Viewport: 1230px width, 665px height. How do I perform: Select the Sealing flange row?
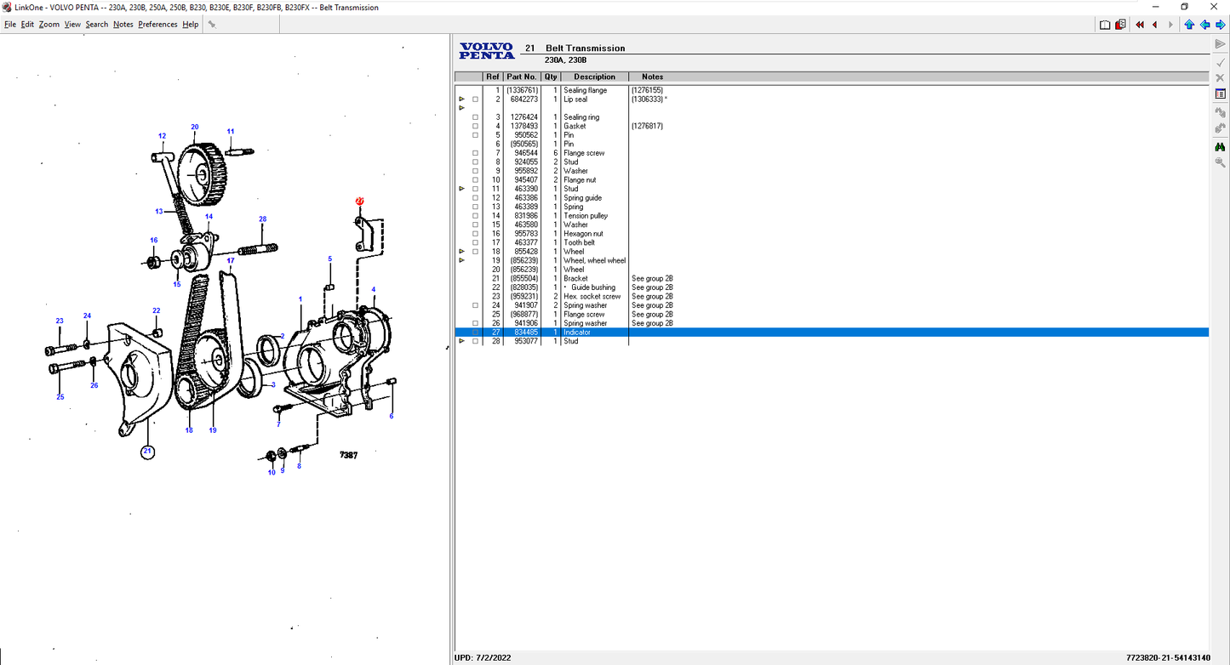[832, 90]
